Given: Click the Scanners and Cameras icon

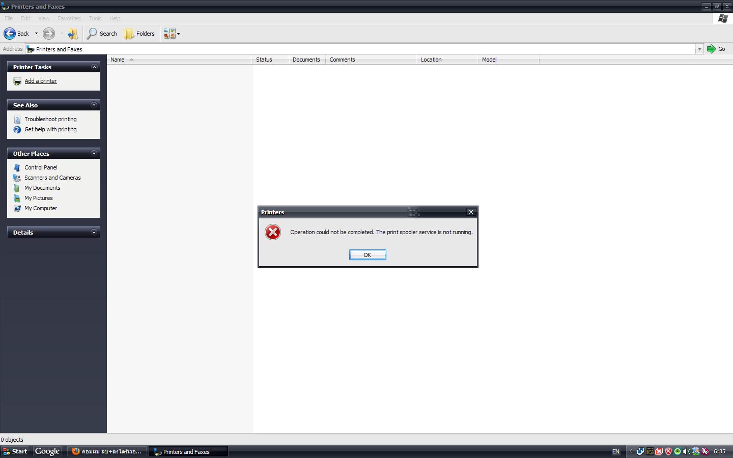Looking at the screenshot, I should click(17, 178).
